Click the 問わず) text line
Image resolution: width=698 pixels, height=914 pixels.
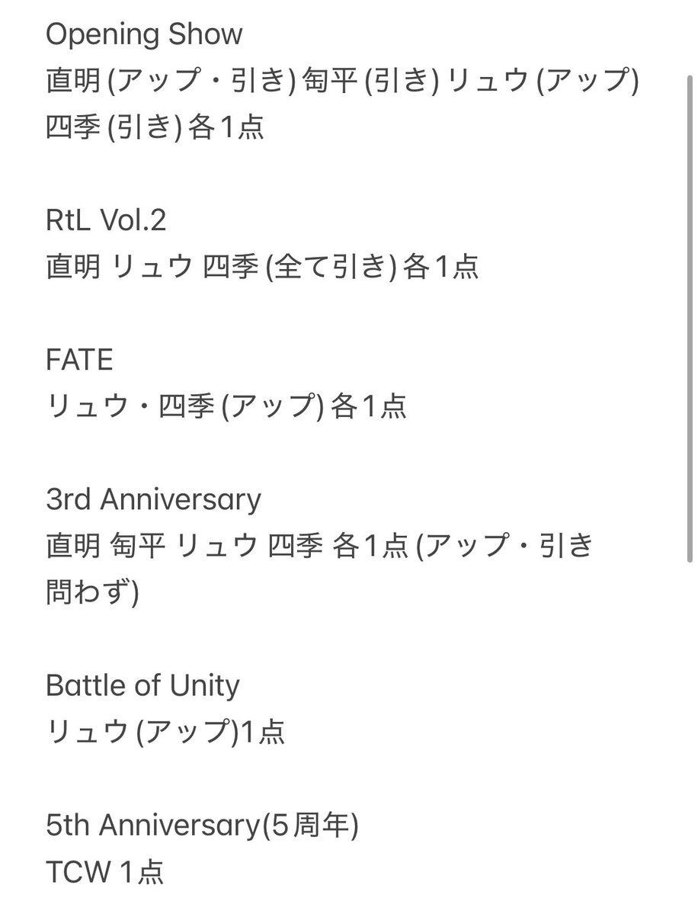(x=93, y=593)
